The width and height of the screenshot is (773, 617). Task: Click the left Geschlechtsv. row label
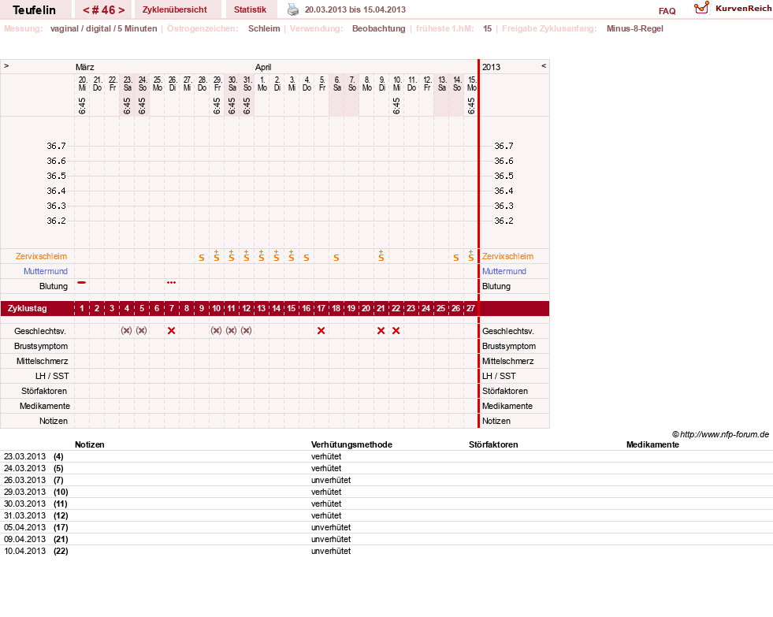pos(40,331)
